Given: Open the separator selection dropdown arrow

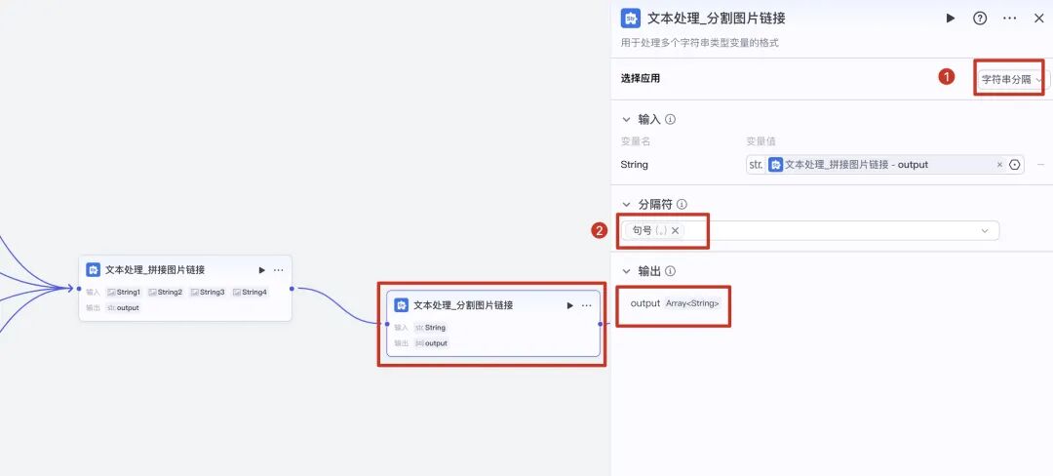Looking at the screenshot, I should point(985,230).
